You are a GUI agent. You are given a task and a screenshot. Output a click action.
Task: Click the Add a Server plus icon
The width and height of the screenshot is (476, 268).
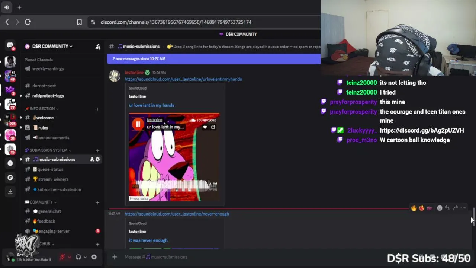click(10, 163)
